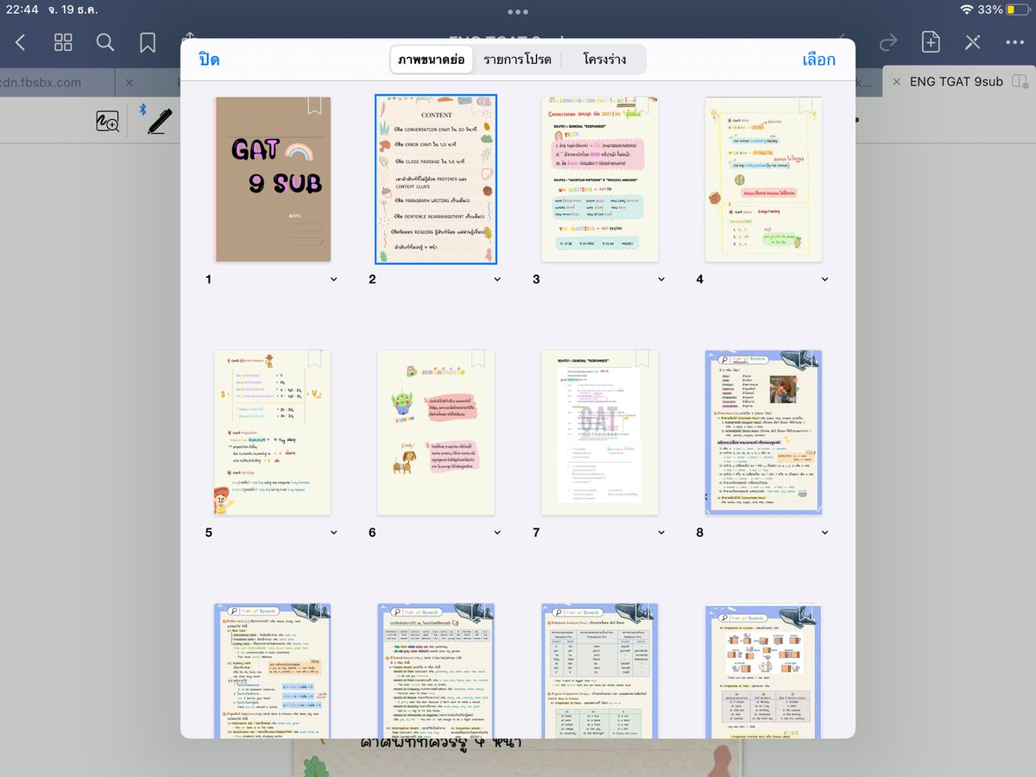The height and width of the screenshot is (777, 1036).
Task: Go back using the left chevron
Action: 21,42
